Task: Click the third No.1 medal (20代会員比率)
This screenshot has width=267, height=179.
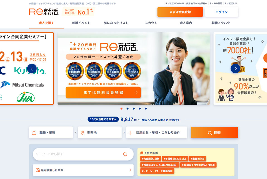Action: click(113, 71)
